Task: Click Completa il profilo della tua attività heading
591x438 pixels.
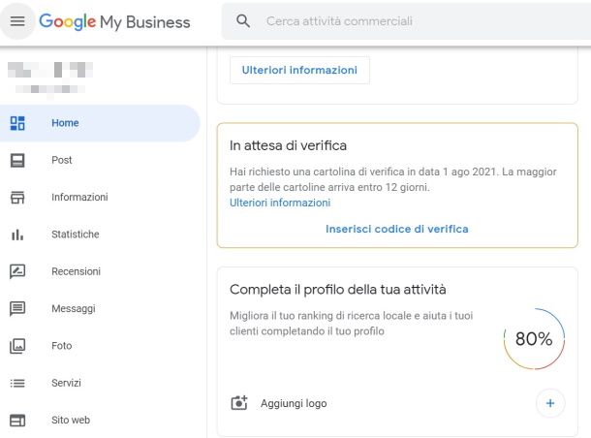Action: tap(338, 290)
